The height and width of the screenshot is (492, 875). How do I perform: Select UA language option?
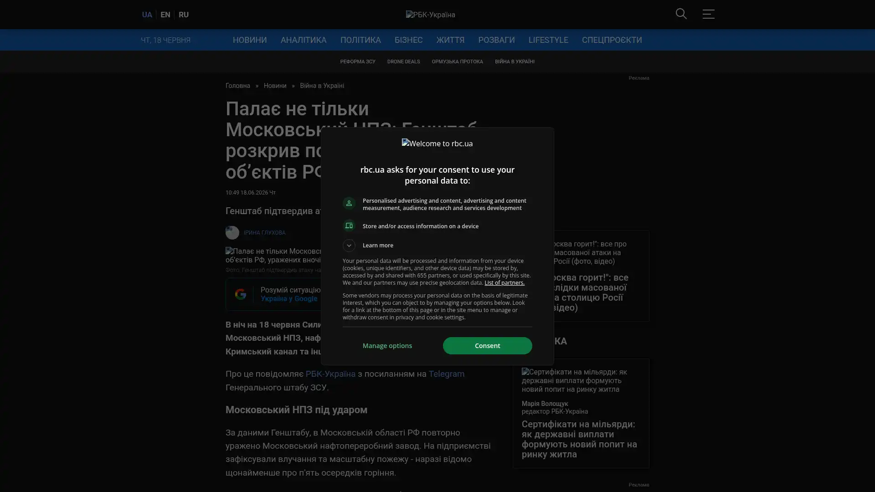(147, 15)
